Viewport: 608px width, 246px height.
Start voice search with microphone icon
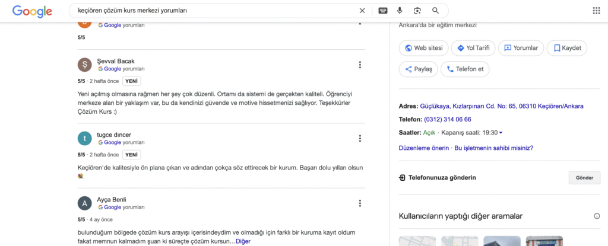tap(400, 11)
